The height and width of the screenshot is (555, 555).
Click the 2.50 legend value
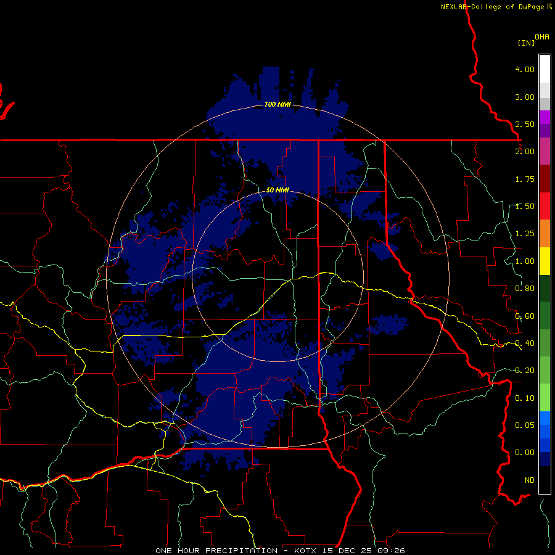[x=525, y=124]
